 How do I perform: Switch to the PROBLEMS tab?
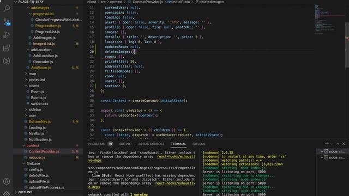click(x=96, y=144)
